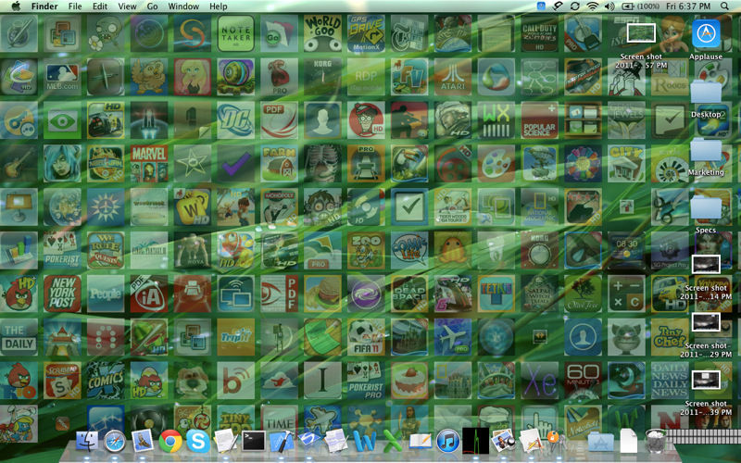Select the Marketing folder on desktop

706,156
